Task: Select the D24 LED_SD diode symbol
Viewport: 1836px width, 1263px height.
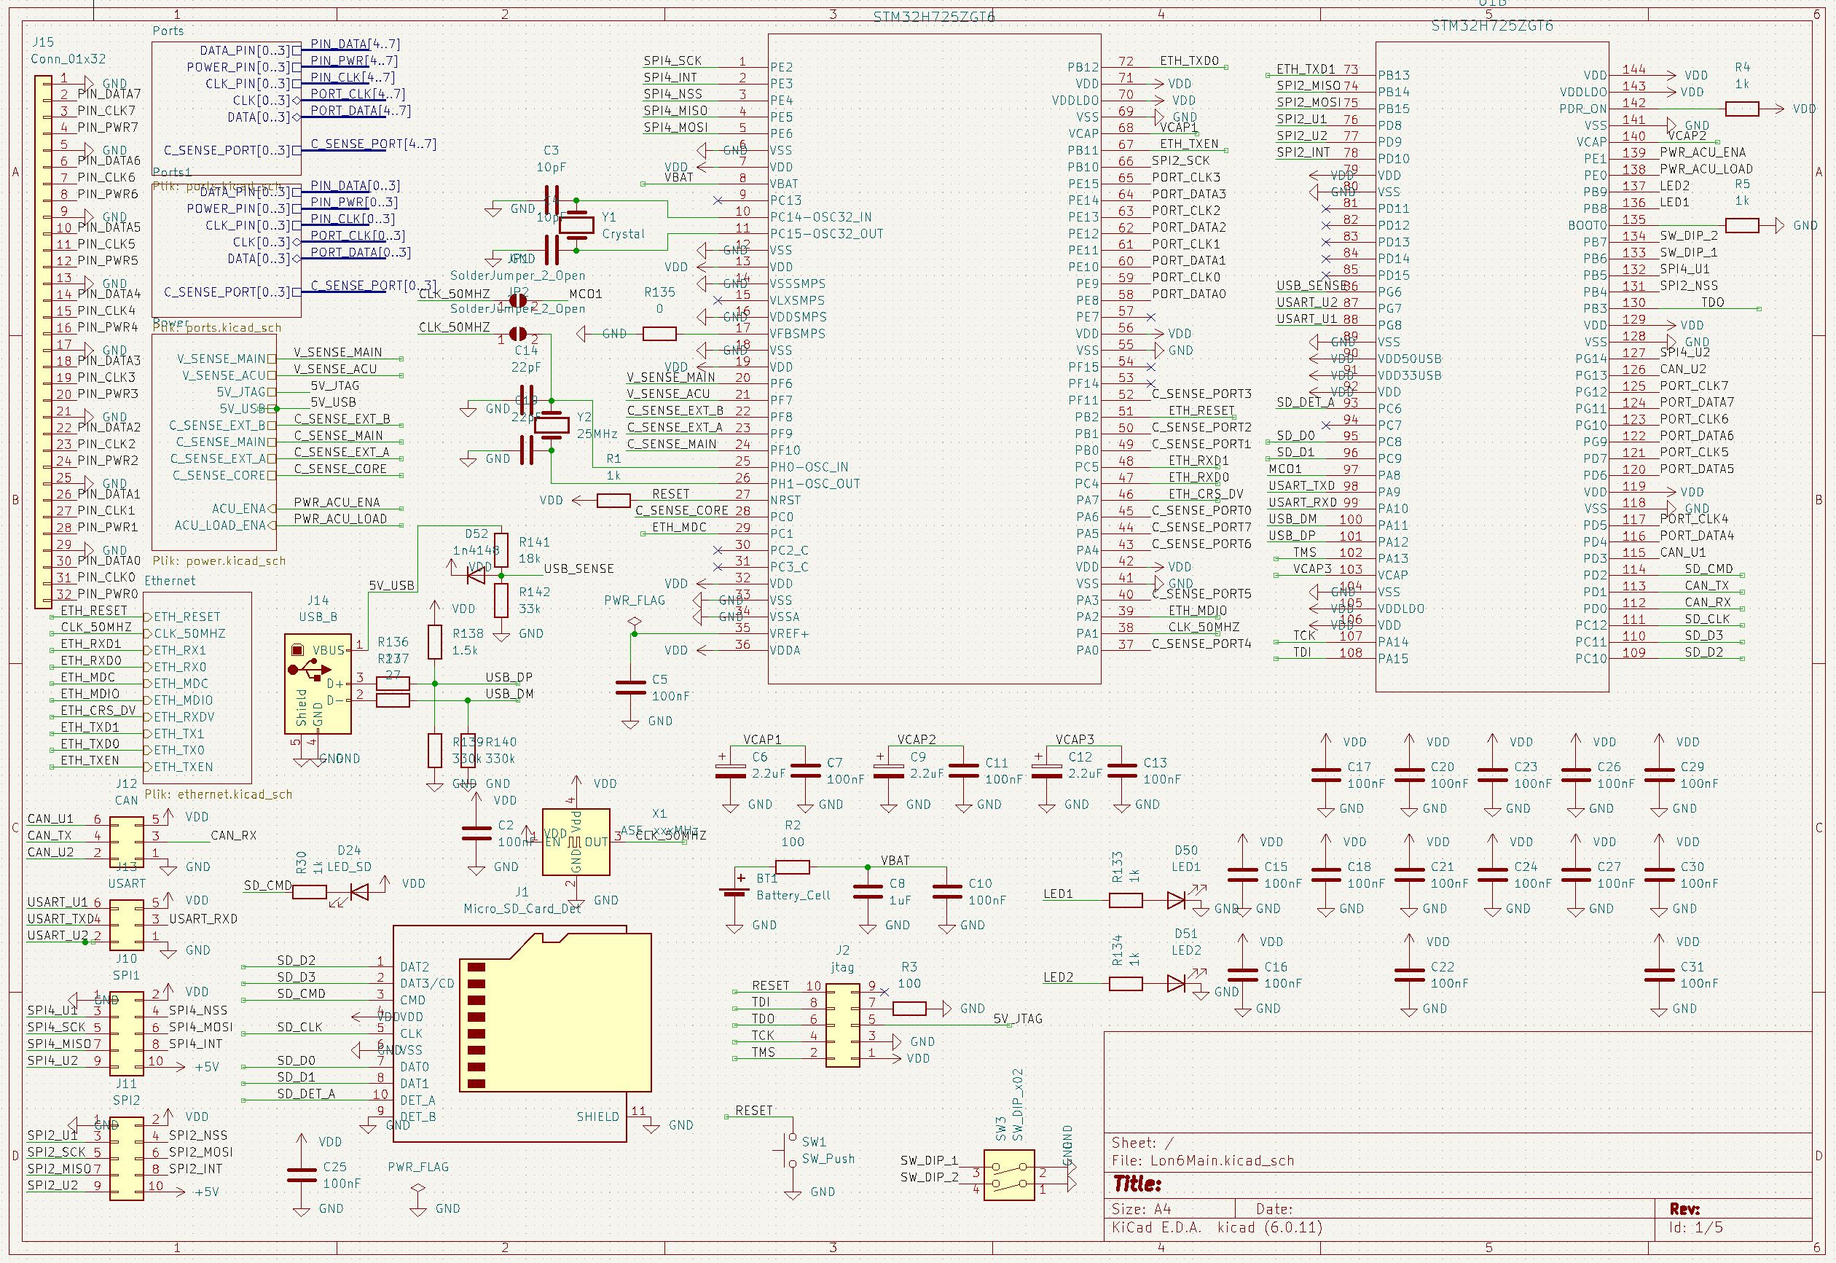Action: [x=358, y=892]
